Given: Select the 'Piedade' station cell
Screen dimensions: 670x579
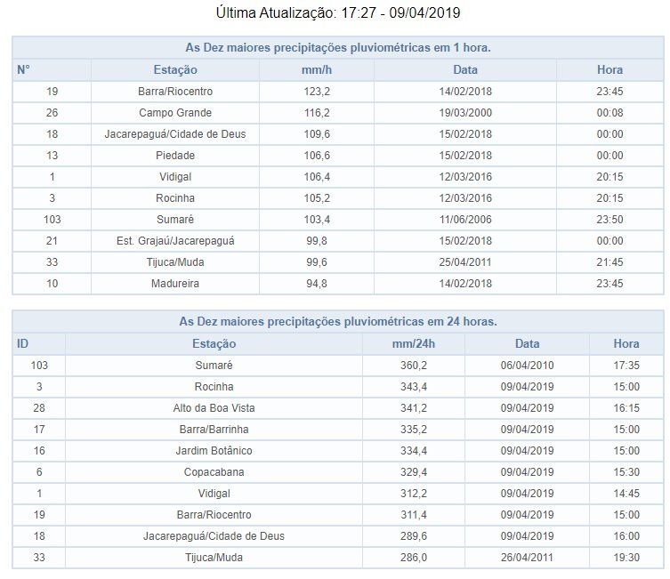Looking at the screenshot, I should point(175,156).
